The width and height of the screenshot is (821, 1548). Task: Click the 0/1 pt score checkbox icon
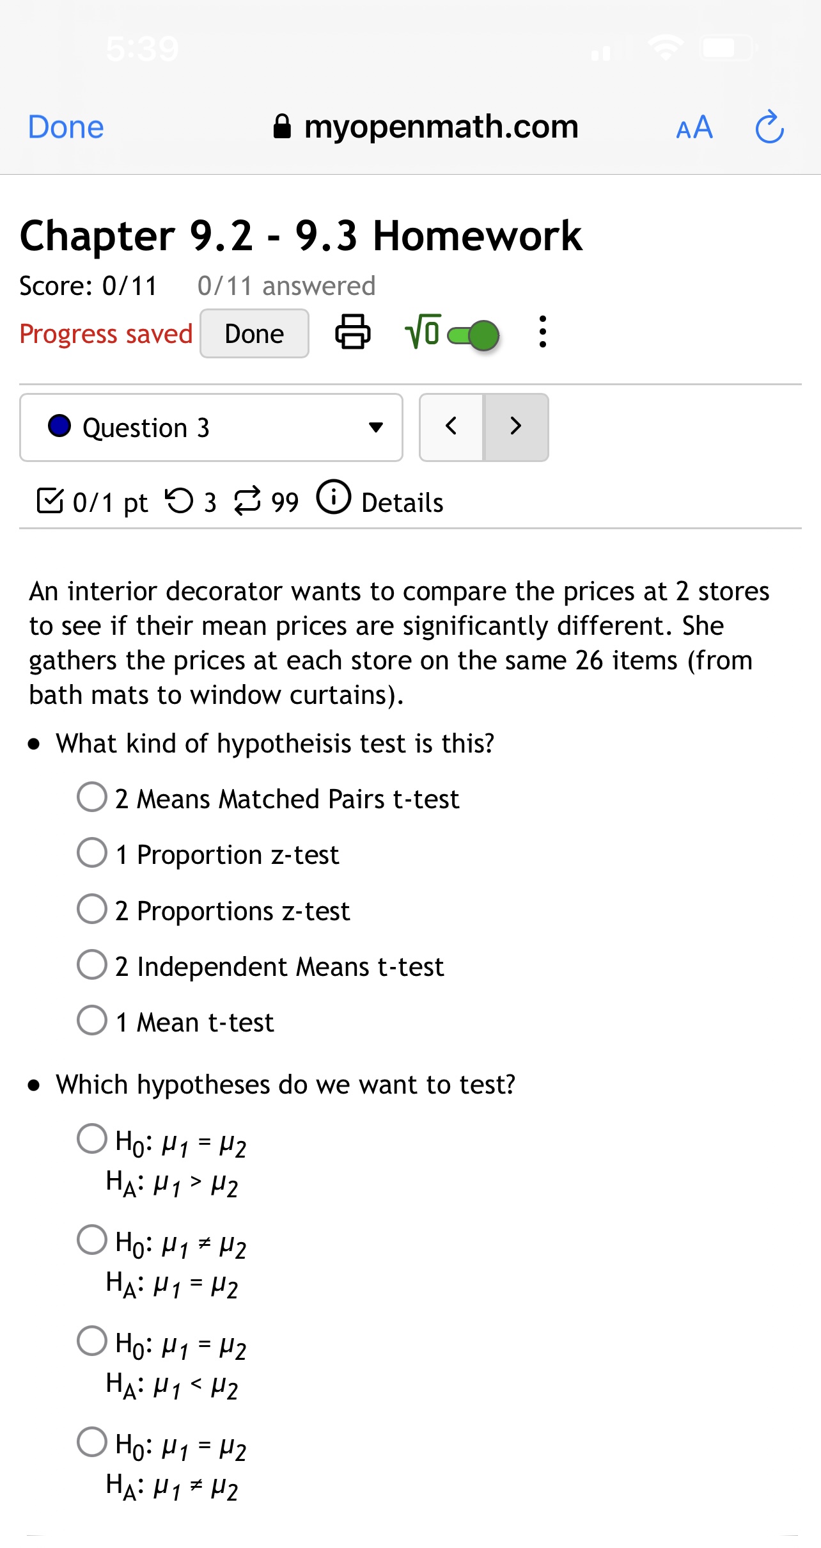50,501
